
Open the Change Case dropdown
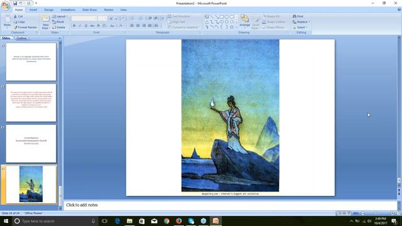112,26
